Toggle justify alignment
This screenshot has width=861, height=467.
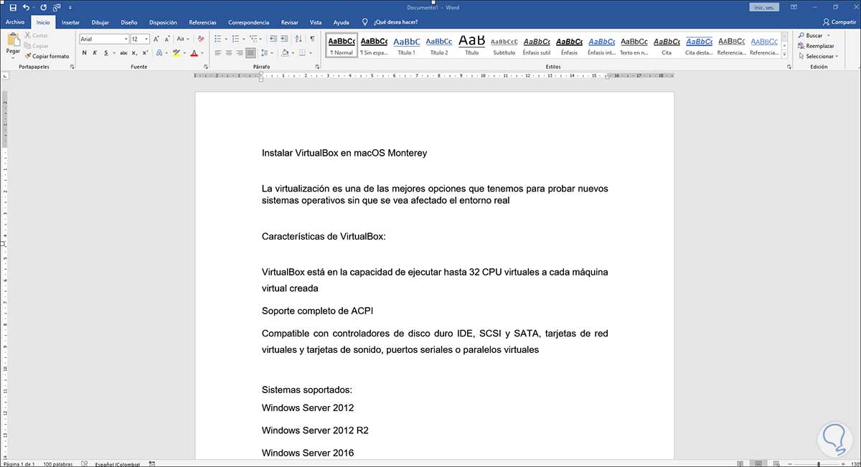250,53
